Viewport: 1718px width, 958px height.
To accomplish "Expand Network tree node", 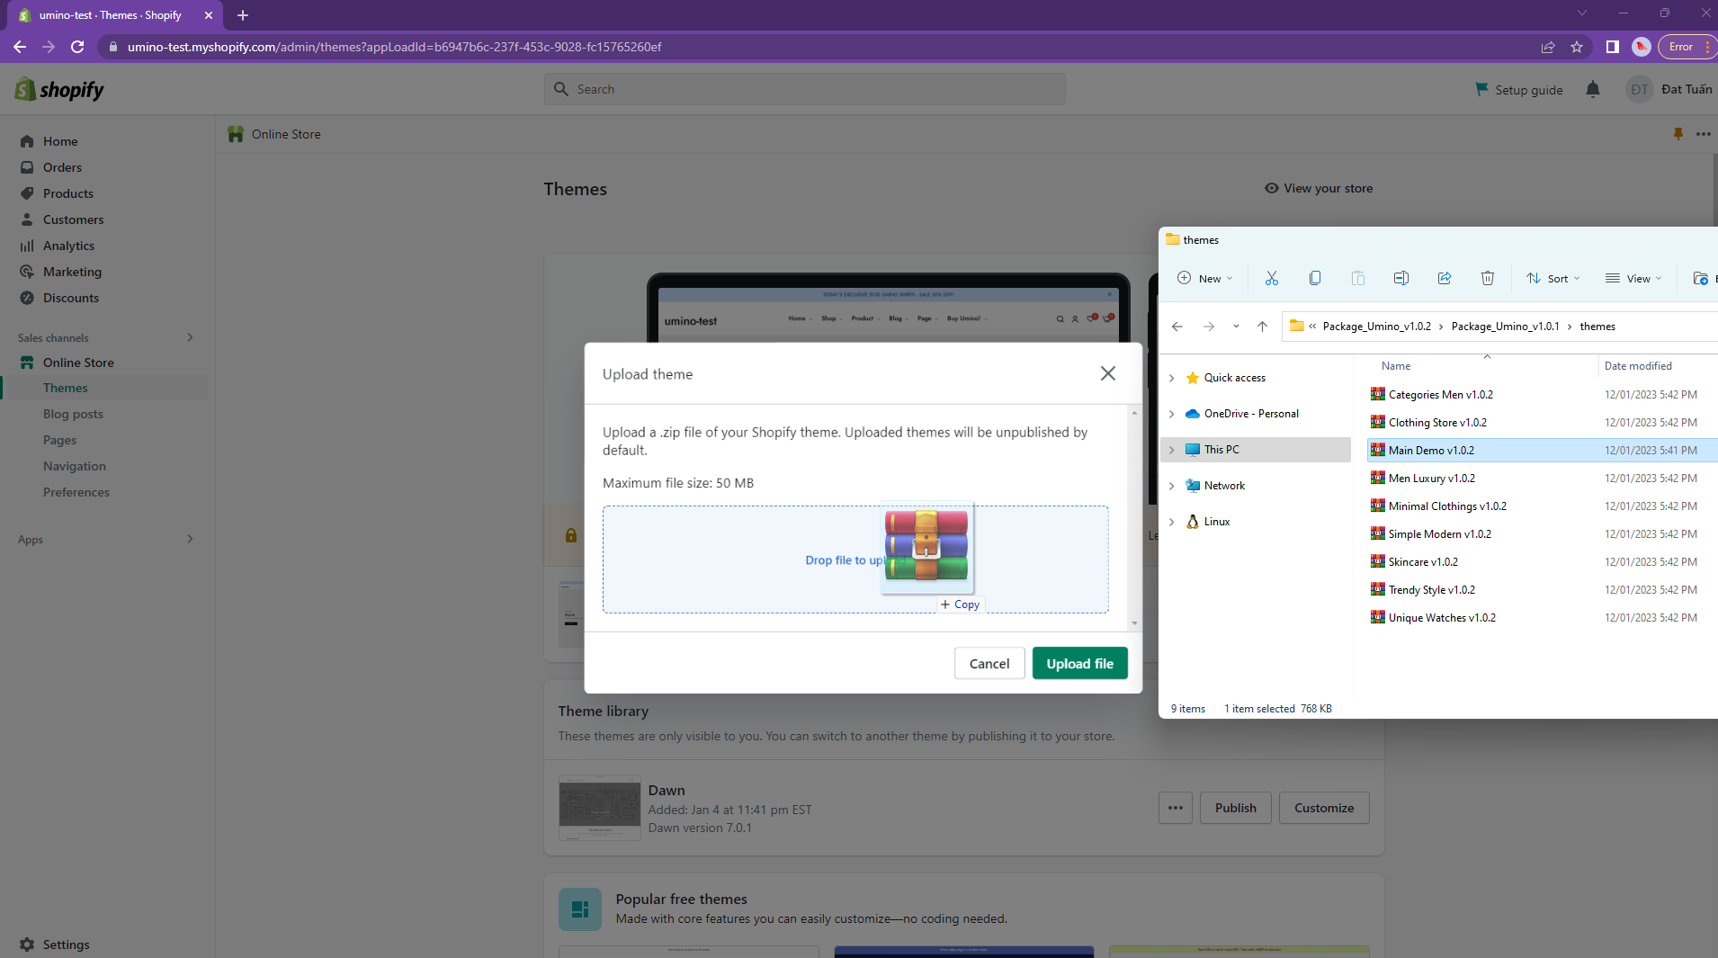I will pyautogui.click(x=1171, y=486).
